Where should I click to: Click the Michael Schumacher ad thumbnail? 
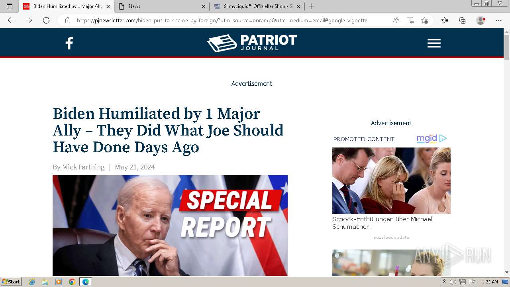pyautogui.click(x=391, y=181)
